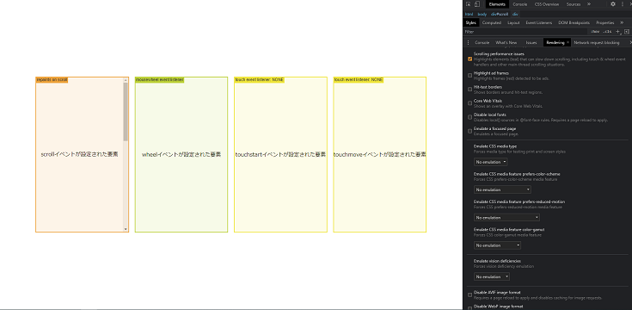The height and width of the screenshot is (310, 632).
Task: Switch to the Event Listeners tab
Action: click(x=539, y=23)
